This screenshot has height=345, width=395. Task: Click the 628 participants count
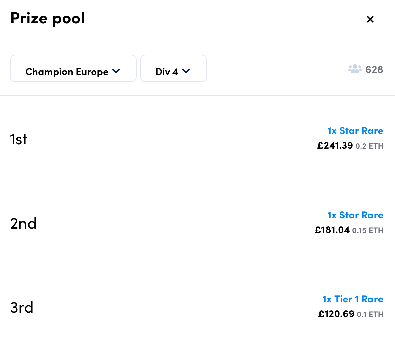374,69
